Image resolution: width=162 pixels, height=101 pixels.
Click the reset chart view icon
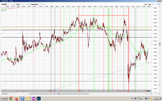pos(160,94)
